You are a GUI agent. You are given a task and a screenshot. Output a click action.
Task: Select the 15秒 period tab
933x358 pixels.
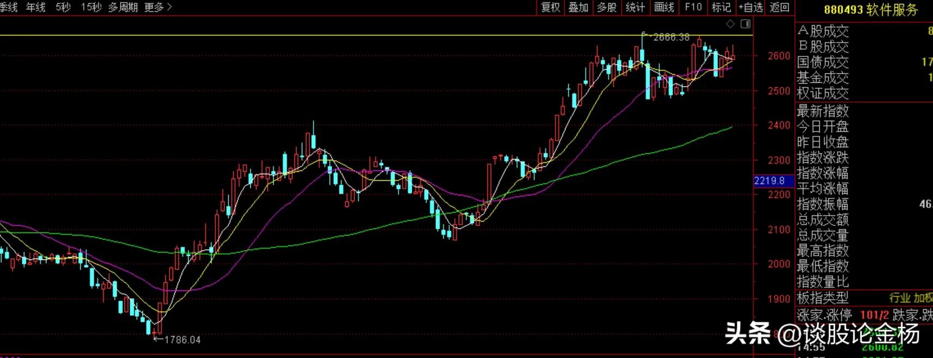coord(91,7)
